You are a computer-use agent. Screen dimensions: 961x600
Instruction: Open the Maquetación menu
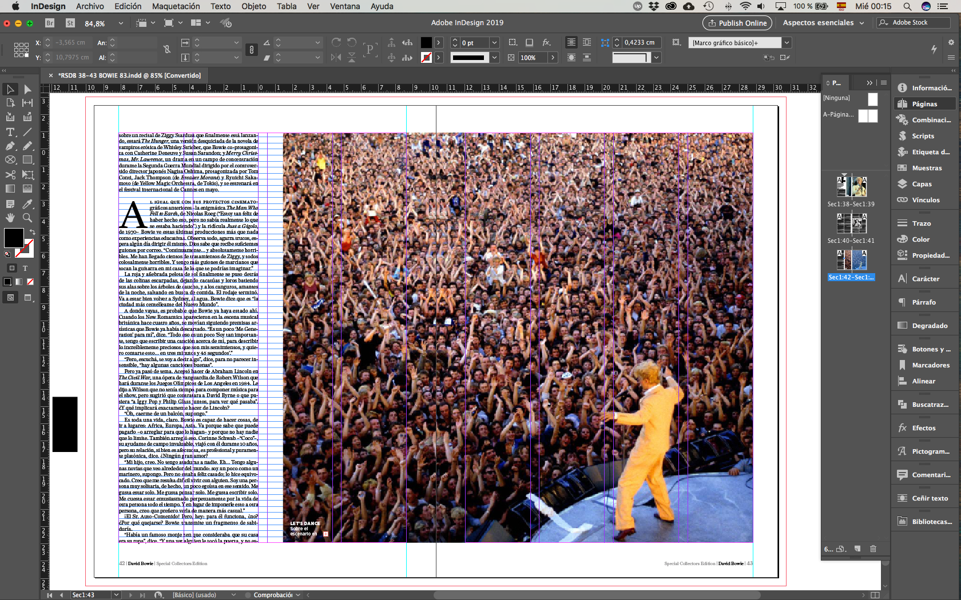tap(176, 6)
